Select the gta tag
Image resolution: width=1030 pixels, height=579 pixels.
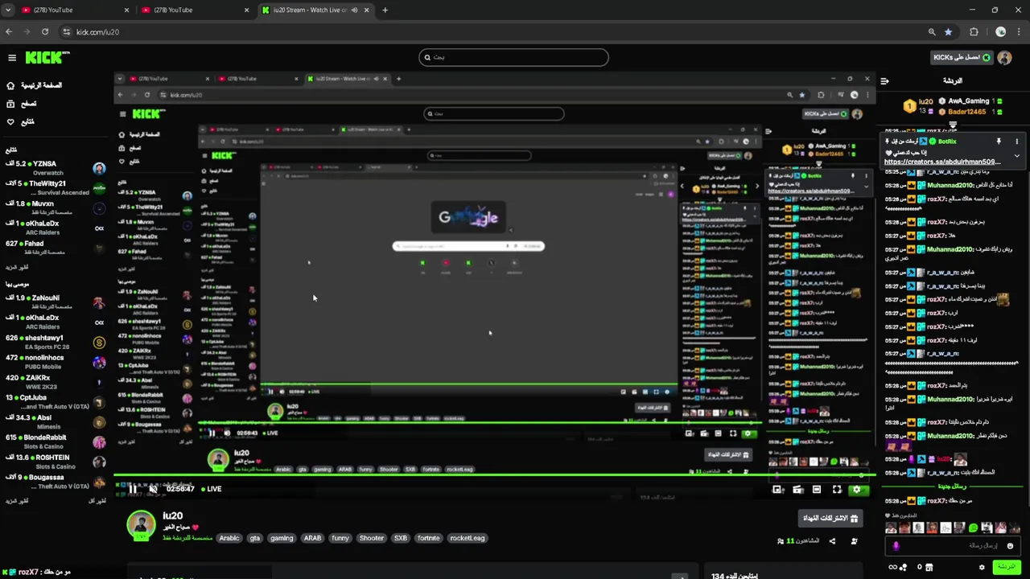coord(255,538)
